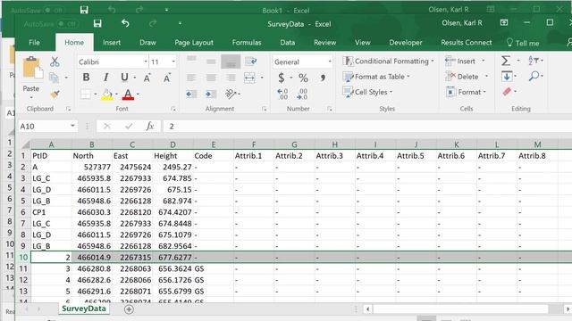572x321 pixels.
Task: Add a new sheet with plus button
Action: (x=129, y=309)
